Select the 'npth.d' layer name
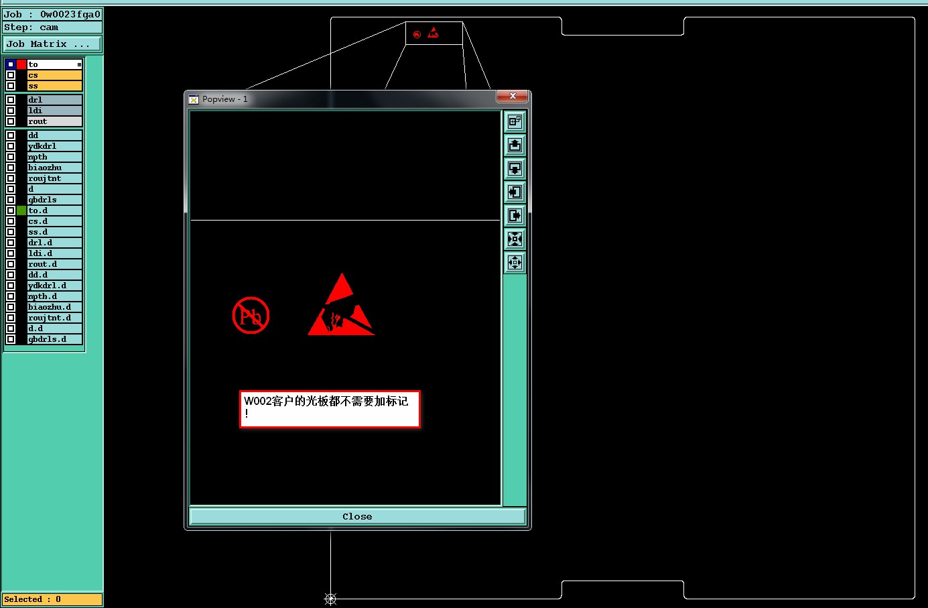 click(x=54, y=296)
